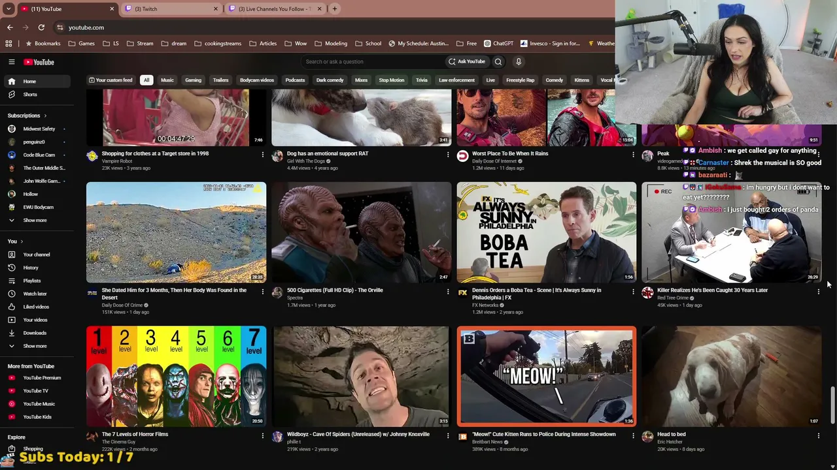Switch to the (3) Twitch tab
This screenshot has height=470, width=837.
pos(171,9)
